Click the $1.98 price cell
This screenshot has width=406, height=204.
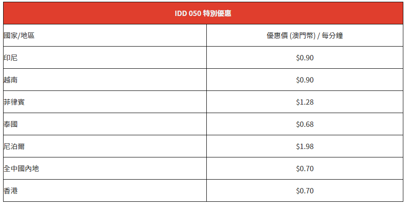[x=305, y=146]
